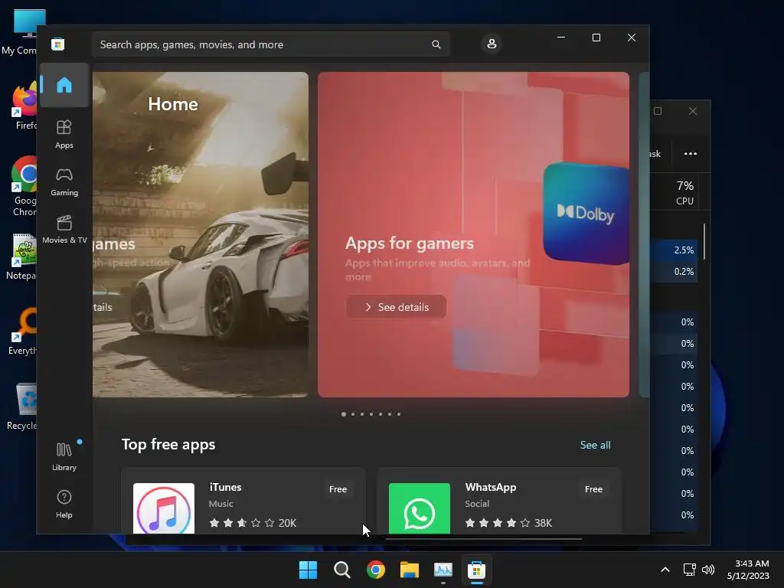Image resolution: width=784 pixels, height=588 pixels.
Task: Open the volume tray icon
Action: [x=708, y=570]
